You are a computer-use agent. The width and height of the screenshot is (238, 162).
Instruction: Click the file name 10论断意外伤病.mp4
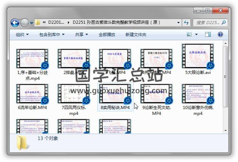198,110
